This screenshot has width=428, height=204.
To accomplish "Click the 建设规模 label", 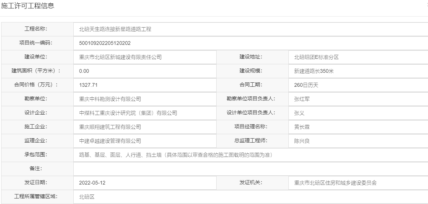I will click(251, 71).
